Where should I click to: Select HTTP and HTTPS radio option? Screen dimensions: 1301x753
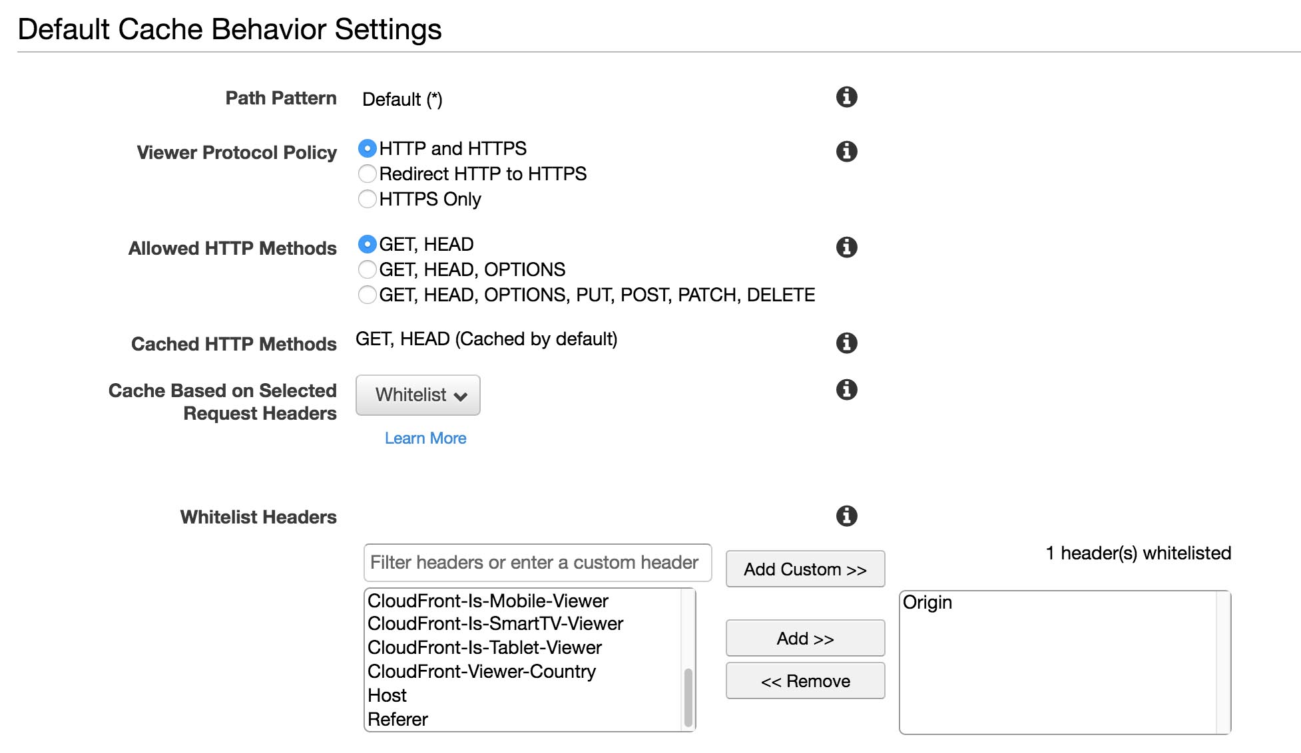click(367, 148)
